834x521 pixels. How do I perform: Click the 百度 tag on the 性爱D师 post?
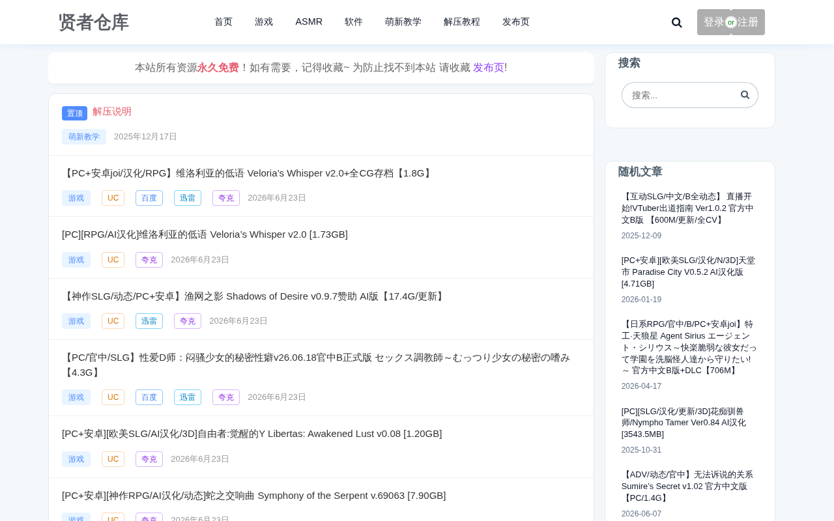pos(149,397)
